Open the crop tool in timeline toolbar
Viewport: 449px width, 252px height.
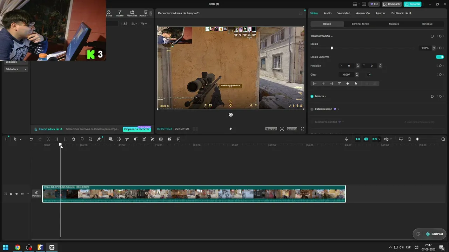click(91, 139)
